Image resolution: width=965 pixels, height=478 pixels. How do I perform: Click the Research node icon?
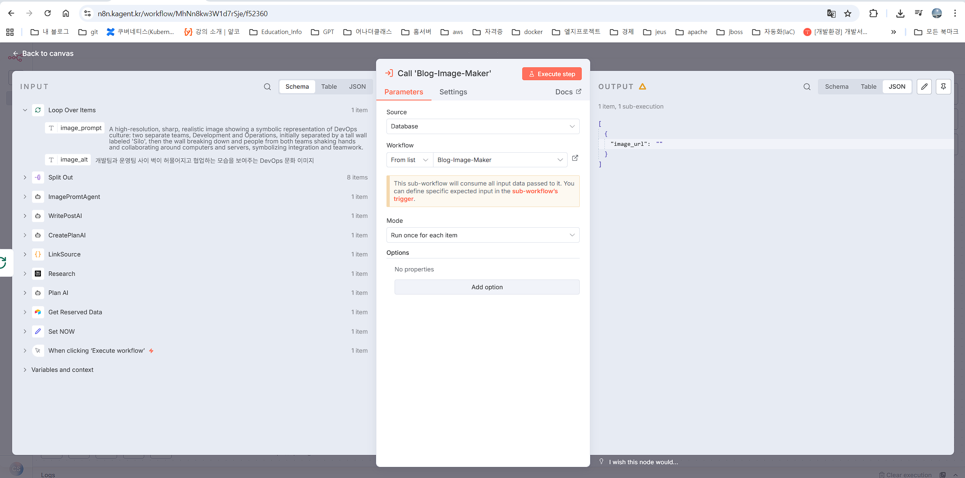pyautogui.click(x=38, y=274)
